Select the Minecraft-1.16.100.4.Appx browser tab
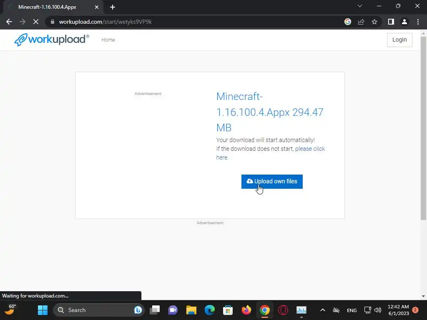Image resolution: width=427 pixels, height=320 pixels. click(x=53, y=7)
